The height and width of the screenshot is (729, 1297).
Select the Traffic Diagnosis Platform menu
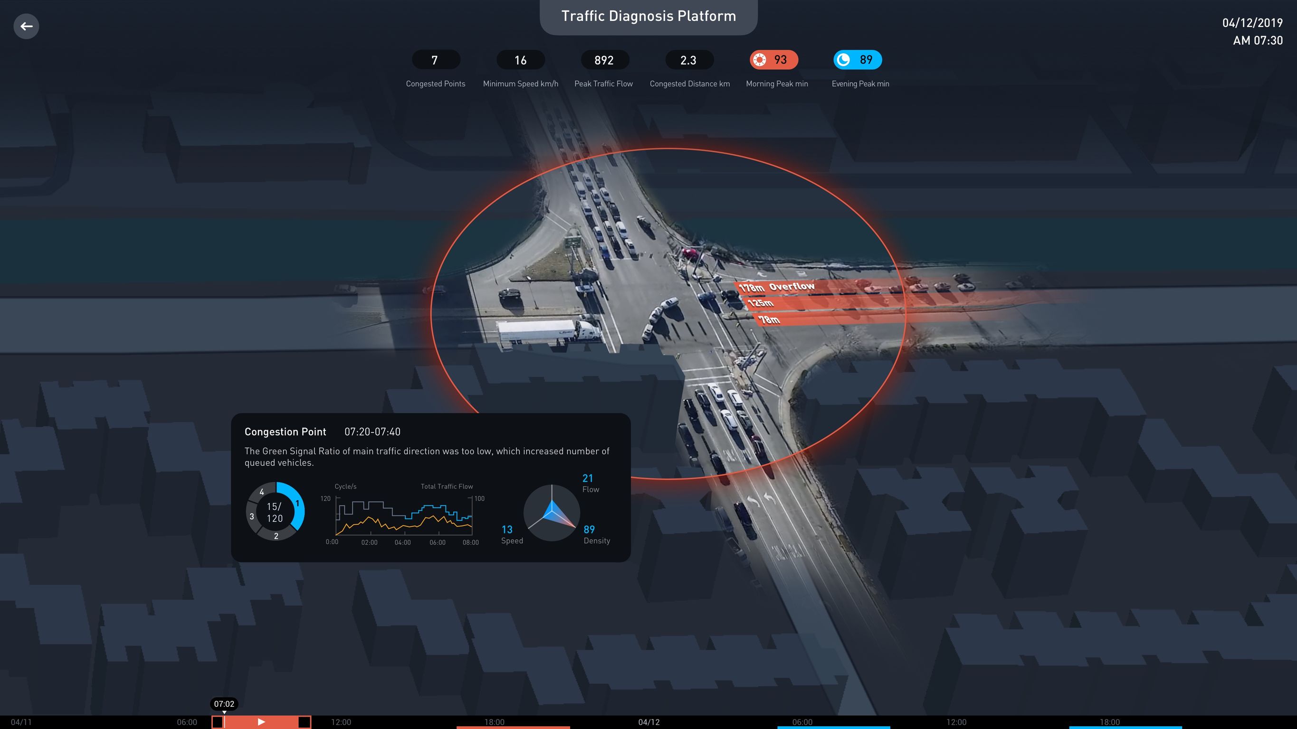pos(648,16)
